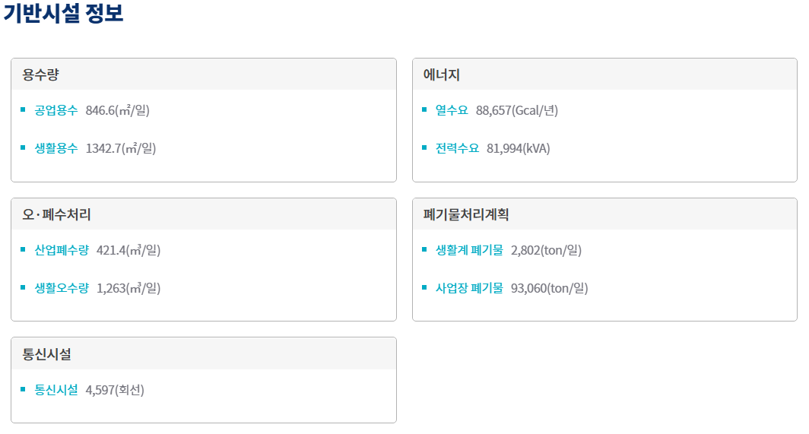Viewport: 809px width, 434px height.
Task: Select the 전력수요 entry
Action: pyautogui.click(x=457, y=148)
